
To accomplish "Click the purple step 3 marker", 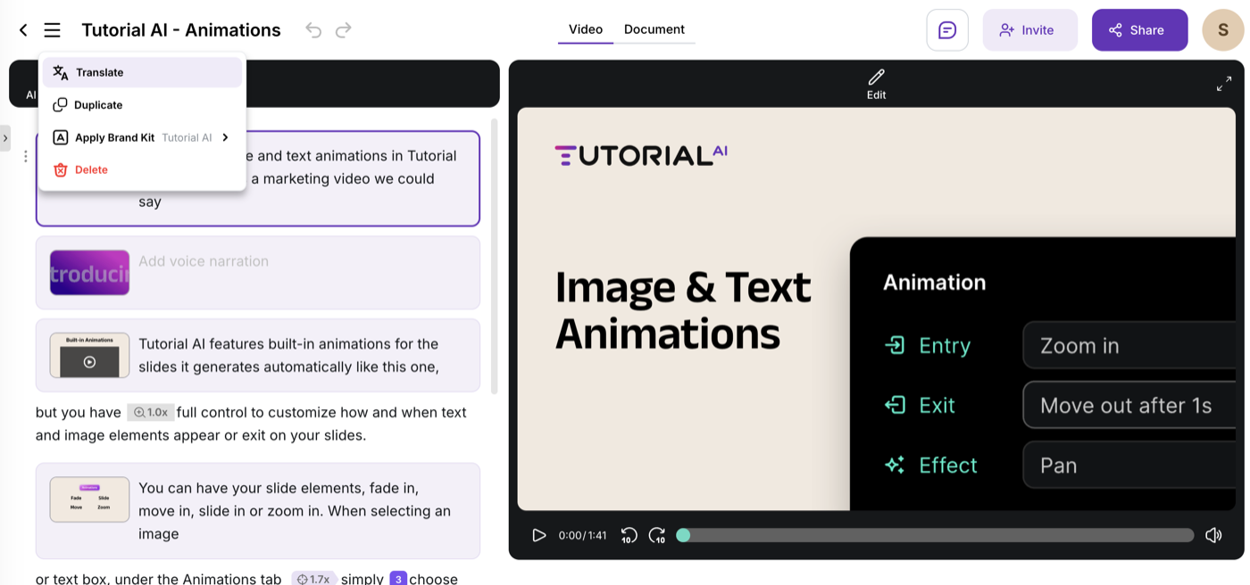I will click(398, 579).
